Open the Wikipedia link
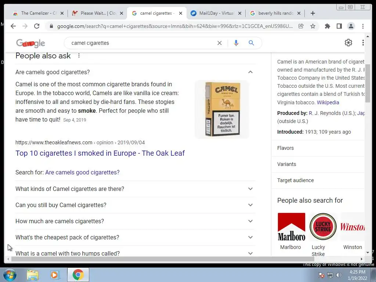This screenshot has width=376, height=282. 328,102
